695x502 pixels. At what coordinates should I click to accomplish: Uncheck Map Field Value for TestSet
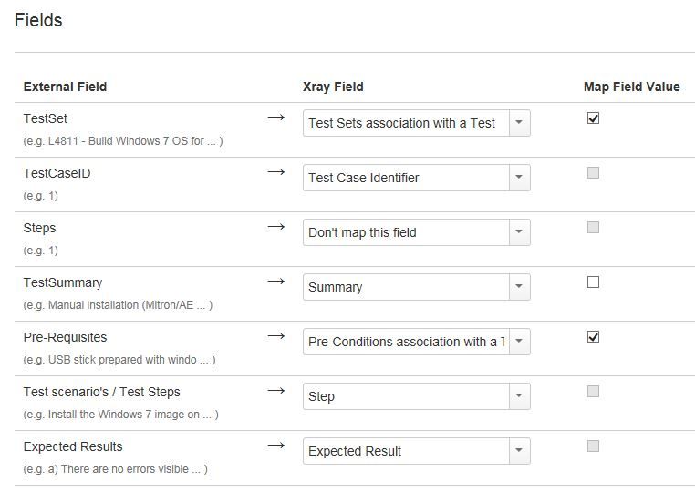pos(593,118)
